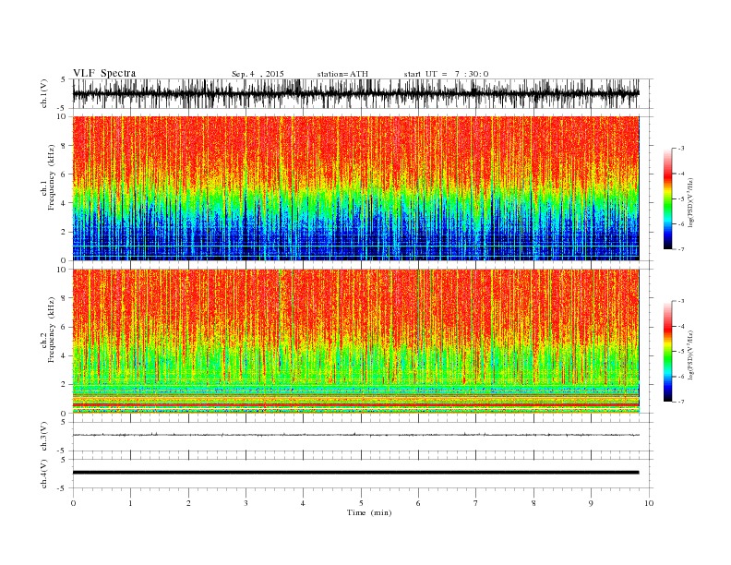The width and height of the screenshot is (731, 565).
Task: Select the "start UT = 7 :30: 0" text
Action: click(446, 74)
